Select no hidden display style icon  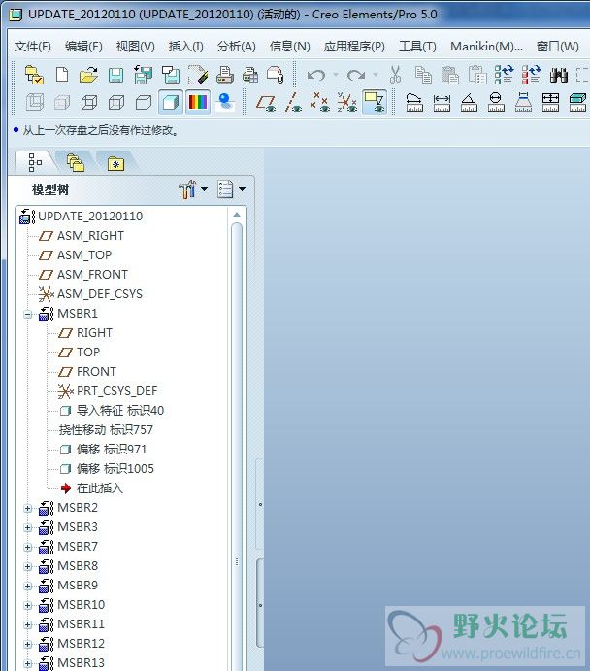pos(144,102)
